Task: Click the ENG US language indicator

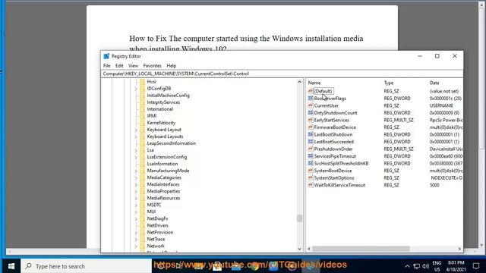Action: click(437, 266)
